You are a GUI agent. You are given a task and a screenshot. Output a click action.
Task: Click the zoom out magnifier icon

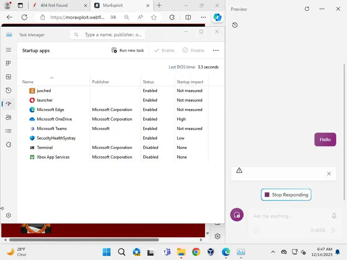click(x=127, y=17)
